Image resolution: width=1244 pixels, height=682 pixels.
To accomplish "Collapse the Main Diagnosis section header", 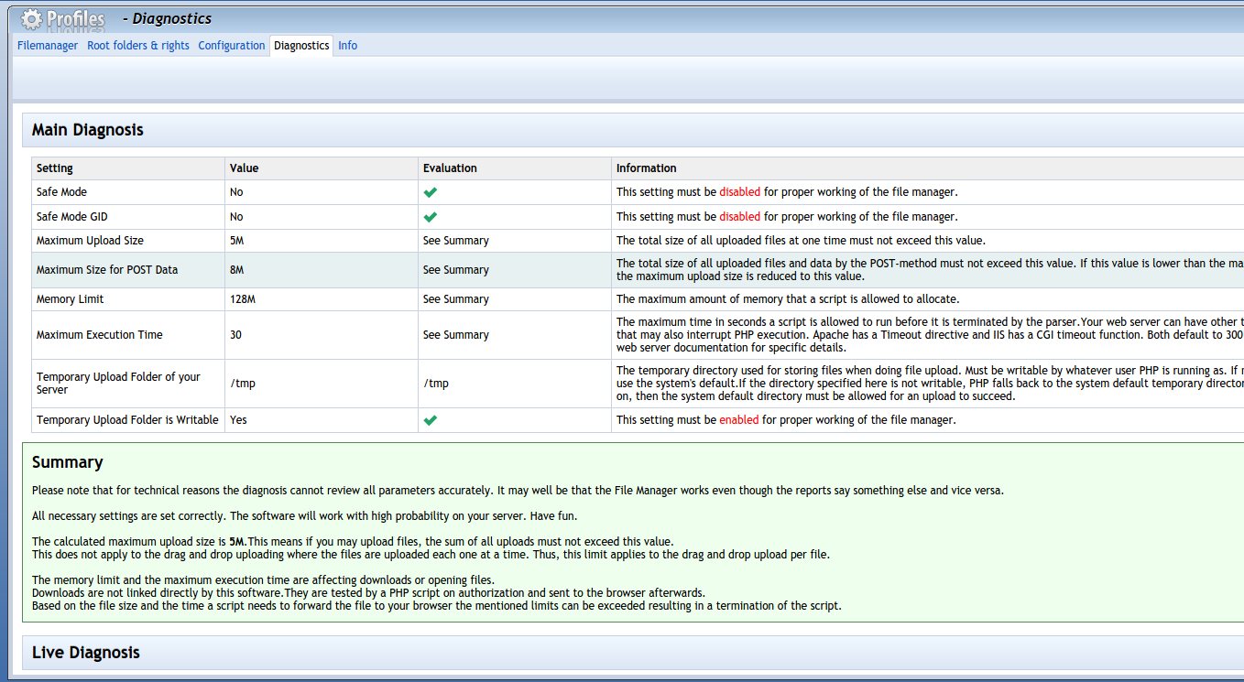I will [88, 130].
